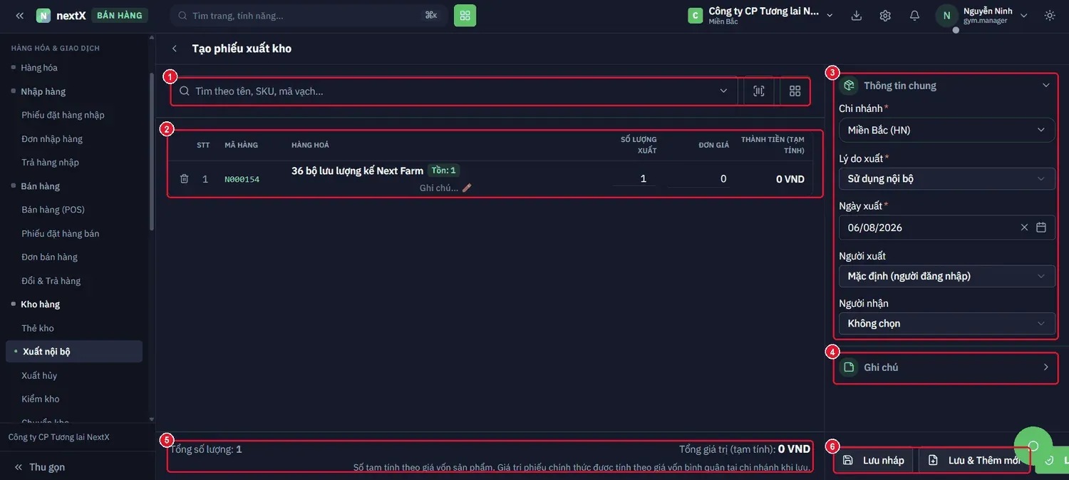Click Ghi chú... note on product row

tap(439, 188)
